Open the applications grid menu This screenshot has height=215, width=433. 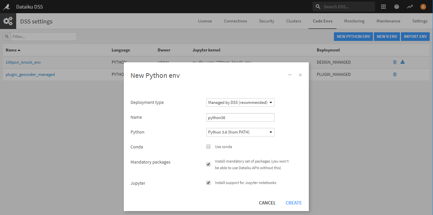pos(383,7)
